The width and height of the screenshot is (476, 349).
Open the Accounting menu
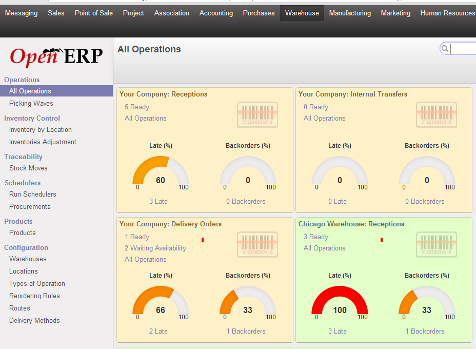216,13
